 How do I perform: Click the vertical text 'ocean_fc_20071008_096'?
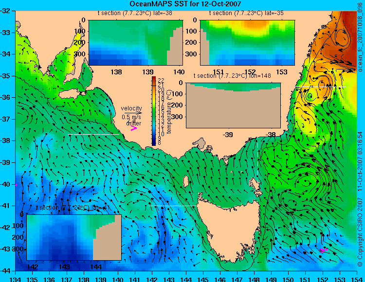(x=360, y=37)
